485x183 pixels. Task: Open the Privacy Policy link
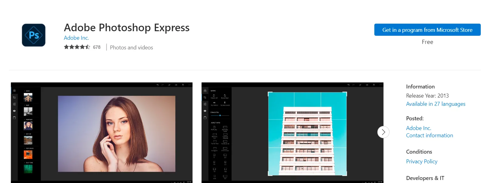tap(421, 161)
